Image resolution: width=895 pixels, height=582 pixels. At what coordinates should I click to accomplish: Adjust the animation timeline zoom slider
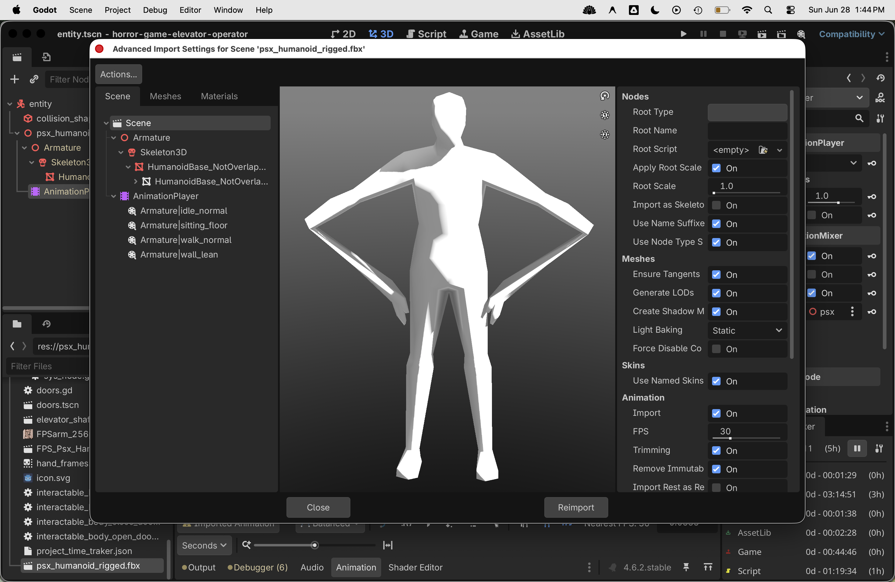(315, 545)
